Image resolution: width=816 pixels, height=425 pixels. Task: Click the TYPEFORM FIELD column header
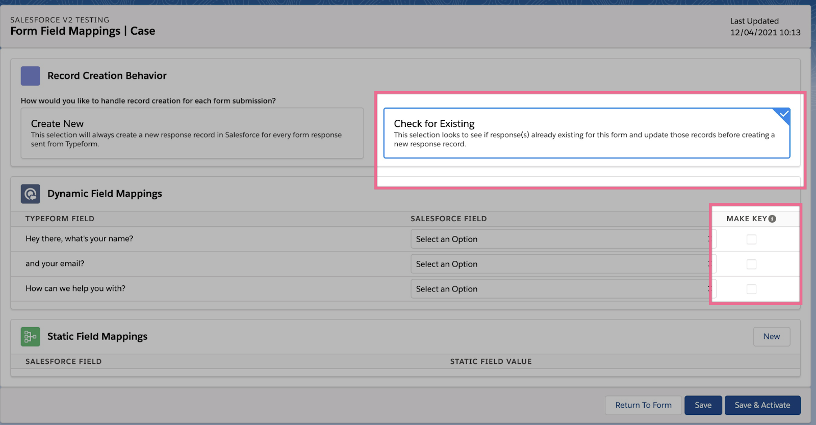click(x=60, y=219)
